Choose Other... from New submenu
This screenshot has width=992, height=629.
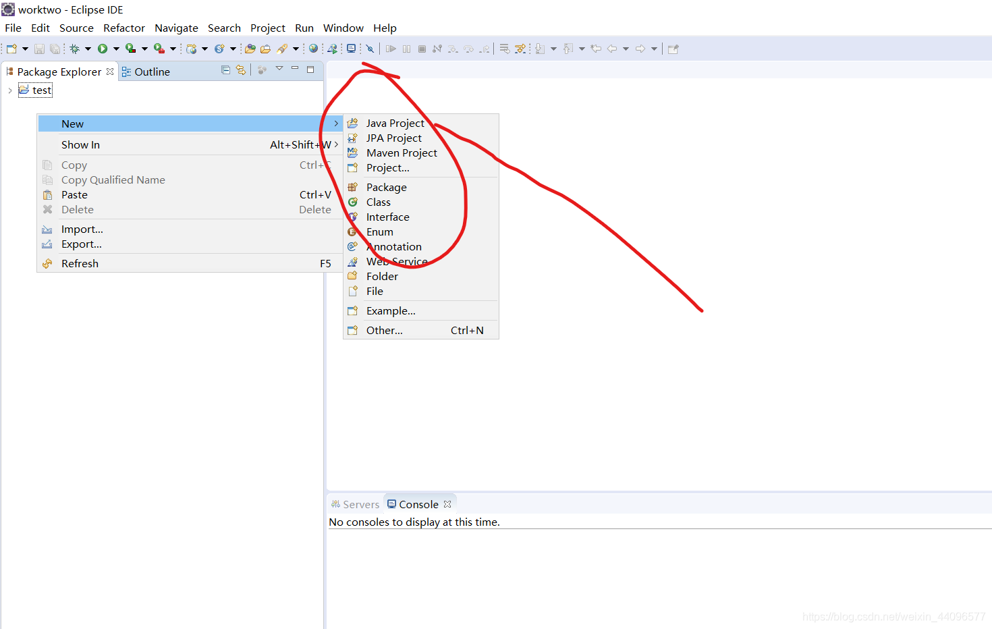click(421, 330)
